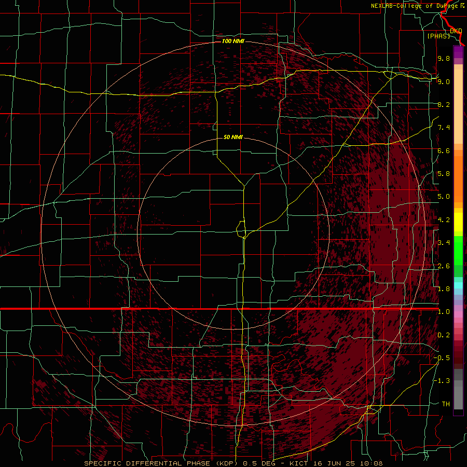Viewport: 467px width, 467px height.
Task: Click the 6.6 value on the color scale
Action: tap(444, 150)
